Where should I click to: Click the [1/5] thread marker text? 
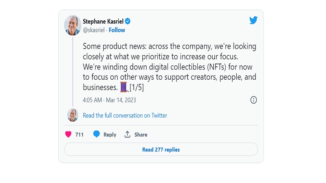pyautogui.click(x=137, y=87)
